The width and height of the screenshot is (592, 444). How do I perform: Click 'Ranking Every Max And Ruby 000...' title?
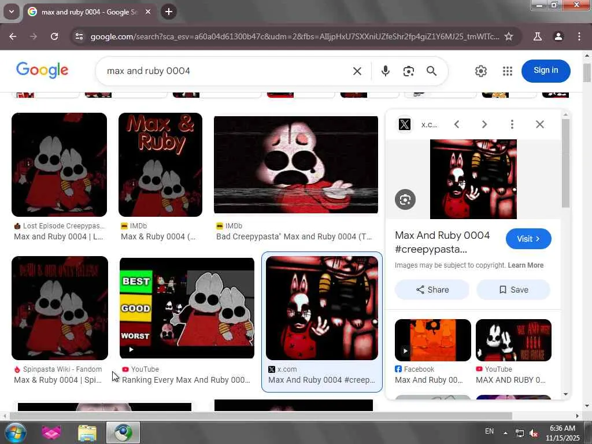(x=186, y=380)
